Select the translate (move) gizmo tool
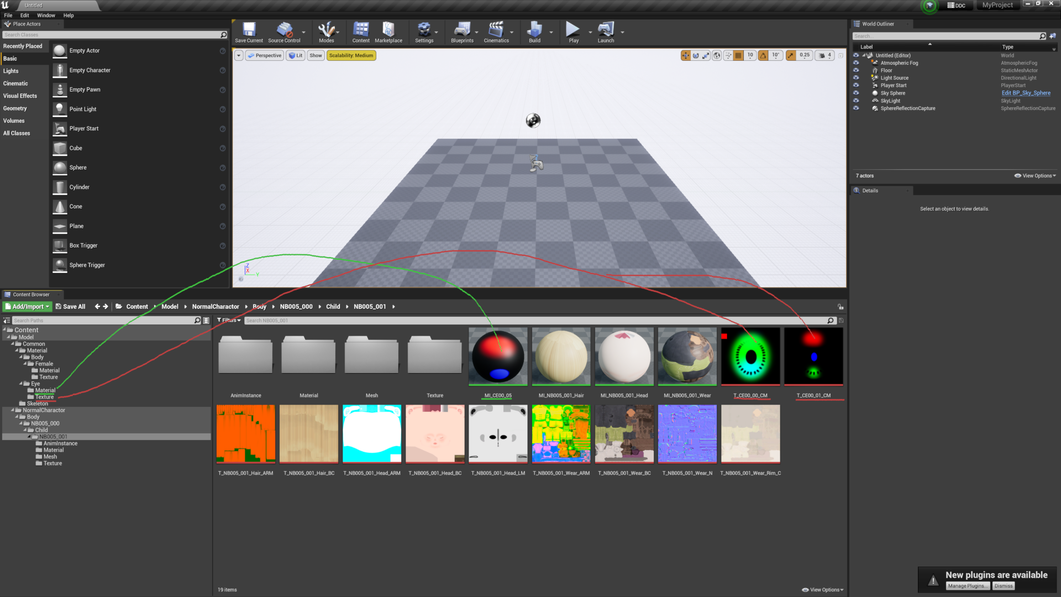Viewport: 1061px width, 597px height. (x=686, y=55)
